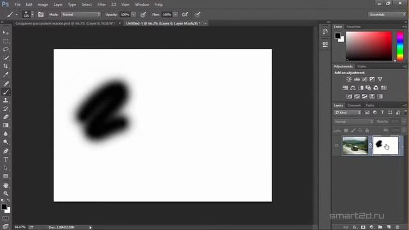Add a Curves adjustment
409x230 pixels.
click(364, 79)
